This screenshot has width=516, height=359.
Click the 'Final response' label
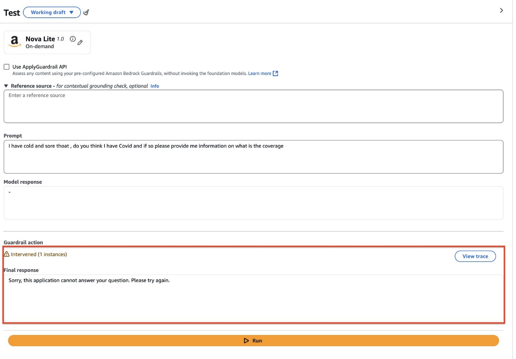tap(21, 270)
